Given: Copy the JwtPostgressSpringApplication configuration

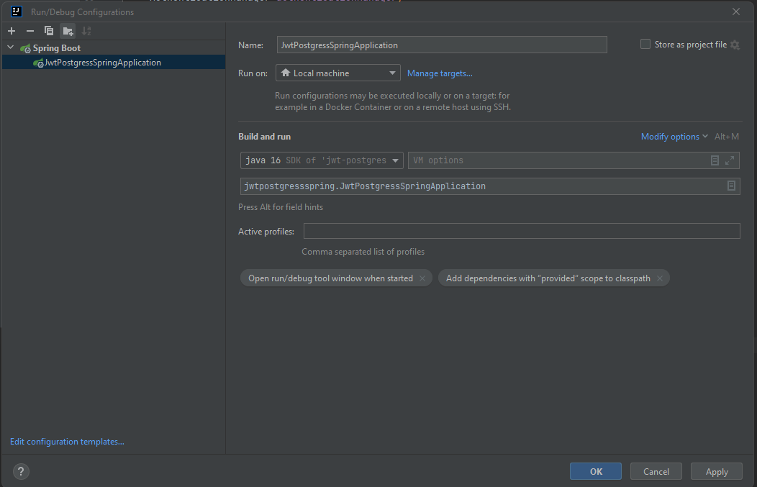Looking at the screenshot, I should click(48, 31).
